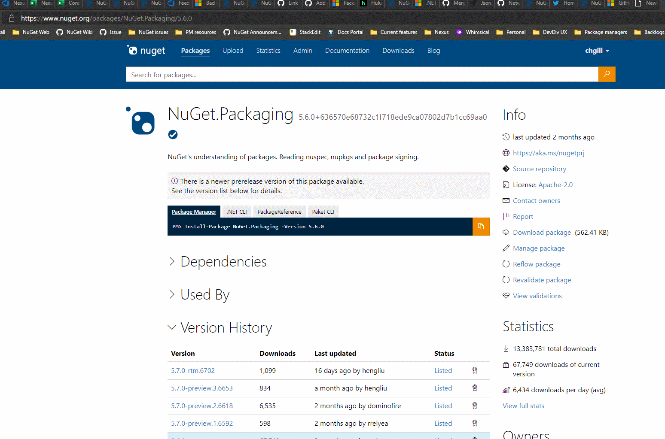Select the Package Manager tab
This screenshot has height=439, width=665.
tap(194, 212)
